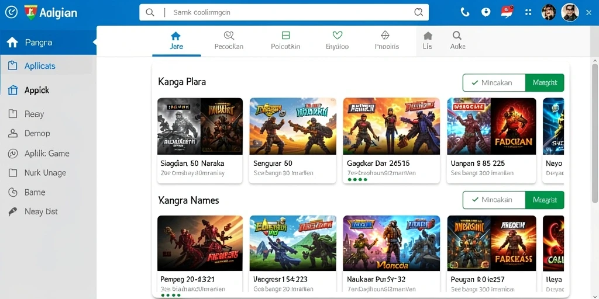The height and width of the screenshot is (299, 599).
Task: Toggle Mincakan in Kangra Names section
Action: 494,200
